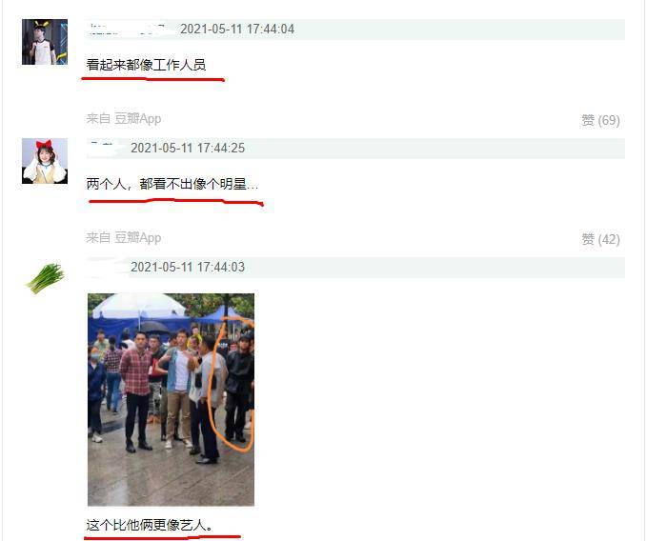
Task: Click the second commenter's blurred username
Action: (x=102, y=148)
